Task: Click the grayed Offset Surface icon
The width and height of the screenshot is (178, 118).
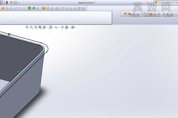Action: click(x=7, y=8)
